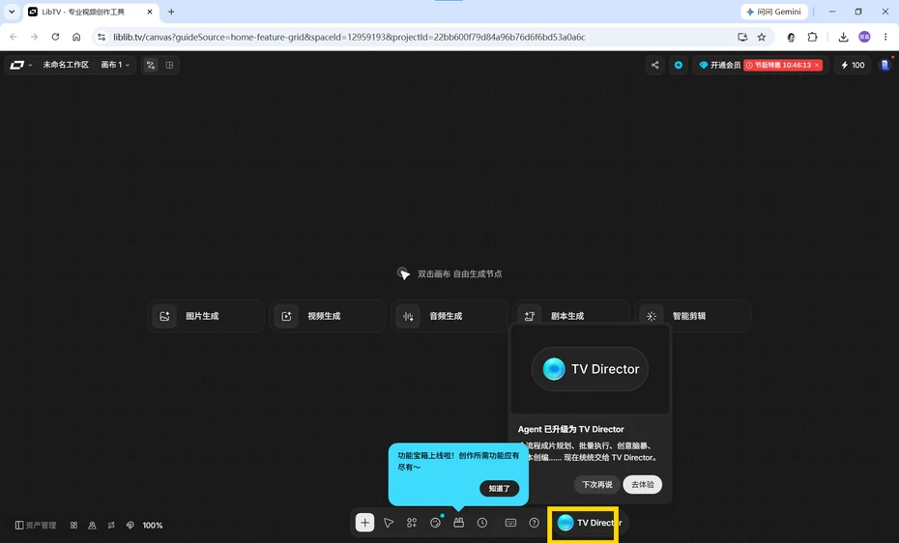This screenshot has height=543, width=899.
Task: Expand the 画布 1 canvas dropdown
Action: 115,65
